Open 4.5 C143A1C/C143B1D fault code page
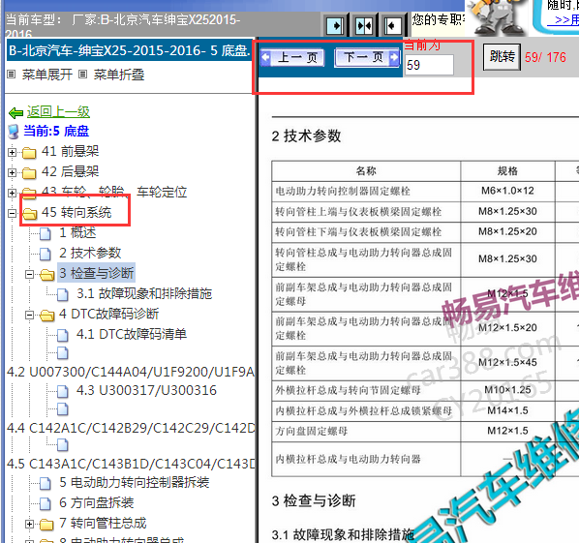Image resolution: width=579 pixels, height=543 pixels. point(131,464)
